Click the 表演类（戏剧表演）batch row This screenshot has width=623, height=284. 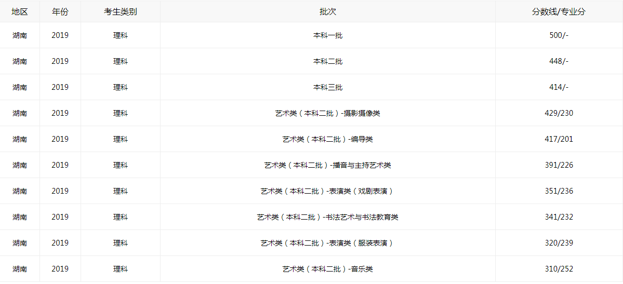[x=328, y=191]
